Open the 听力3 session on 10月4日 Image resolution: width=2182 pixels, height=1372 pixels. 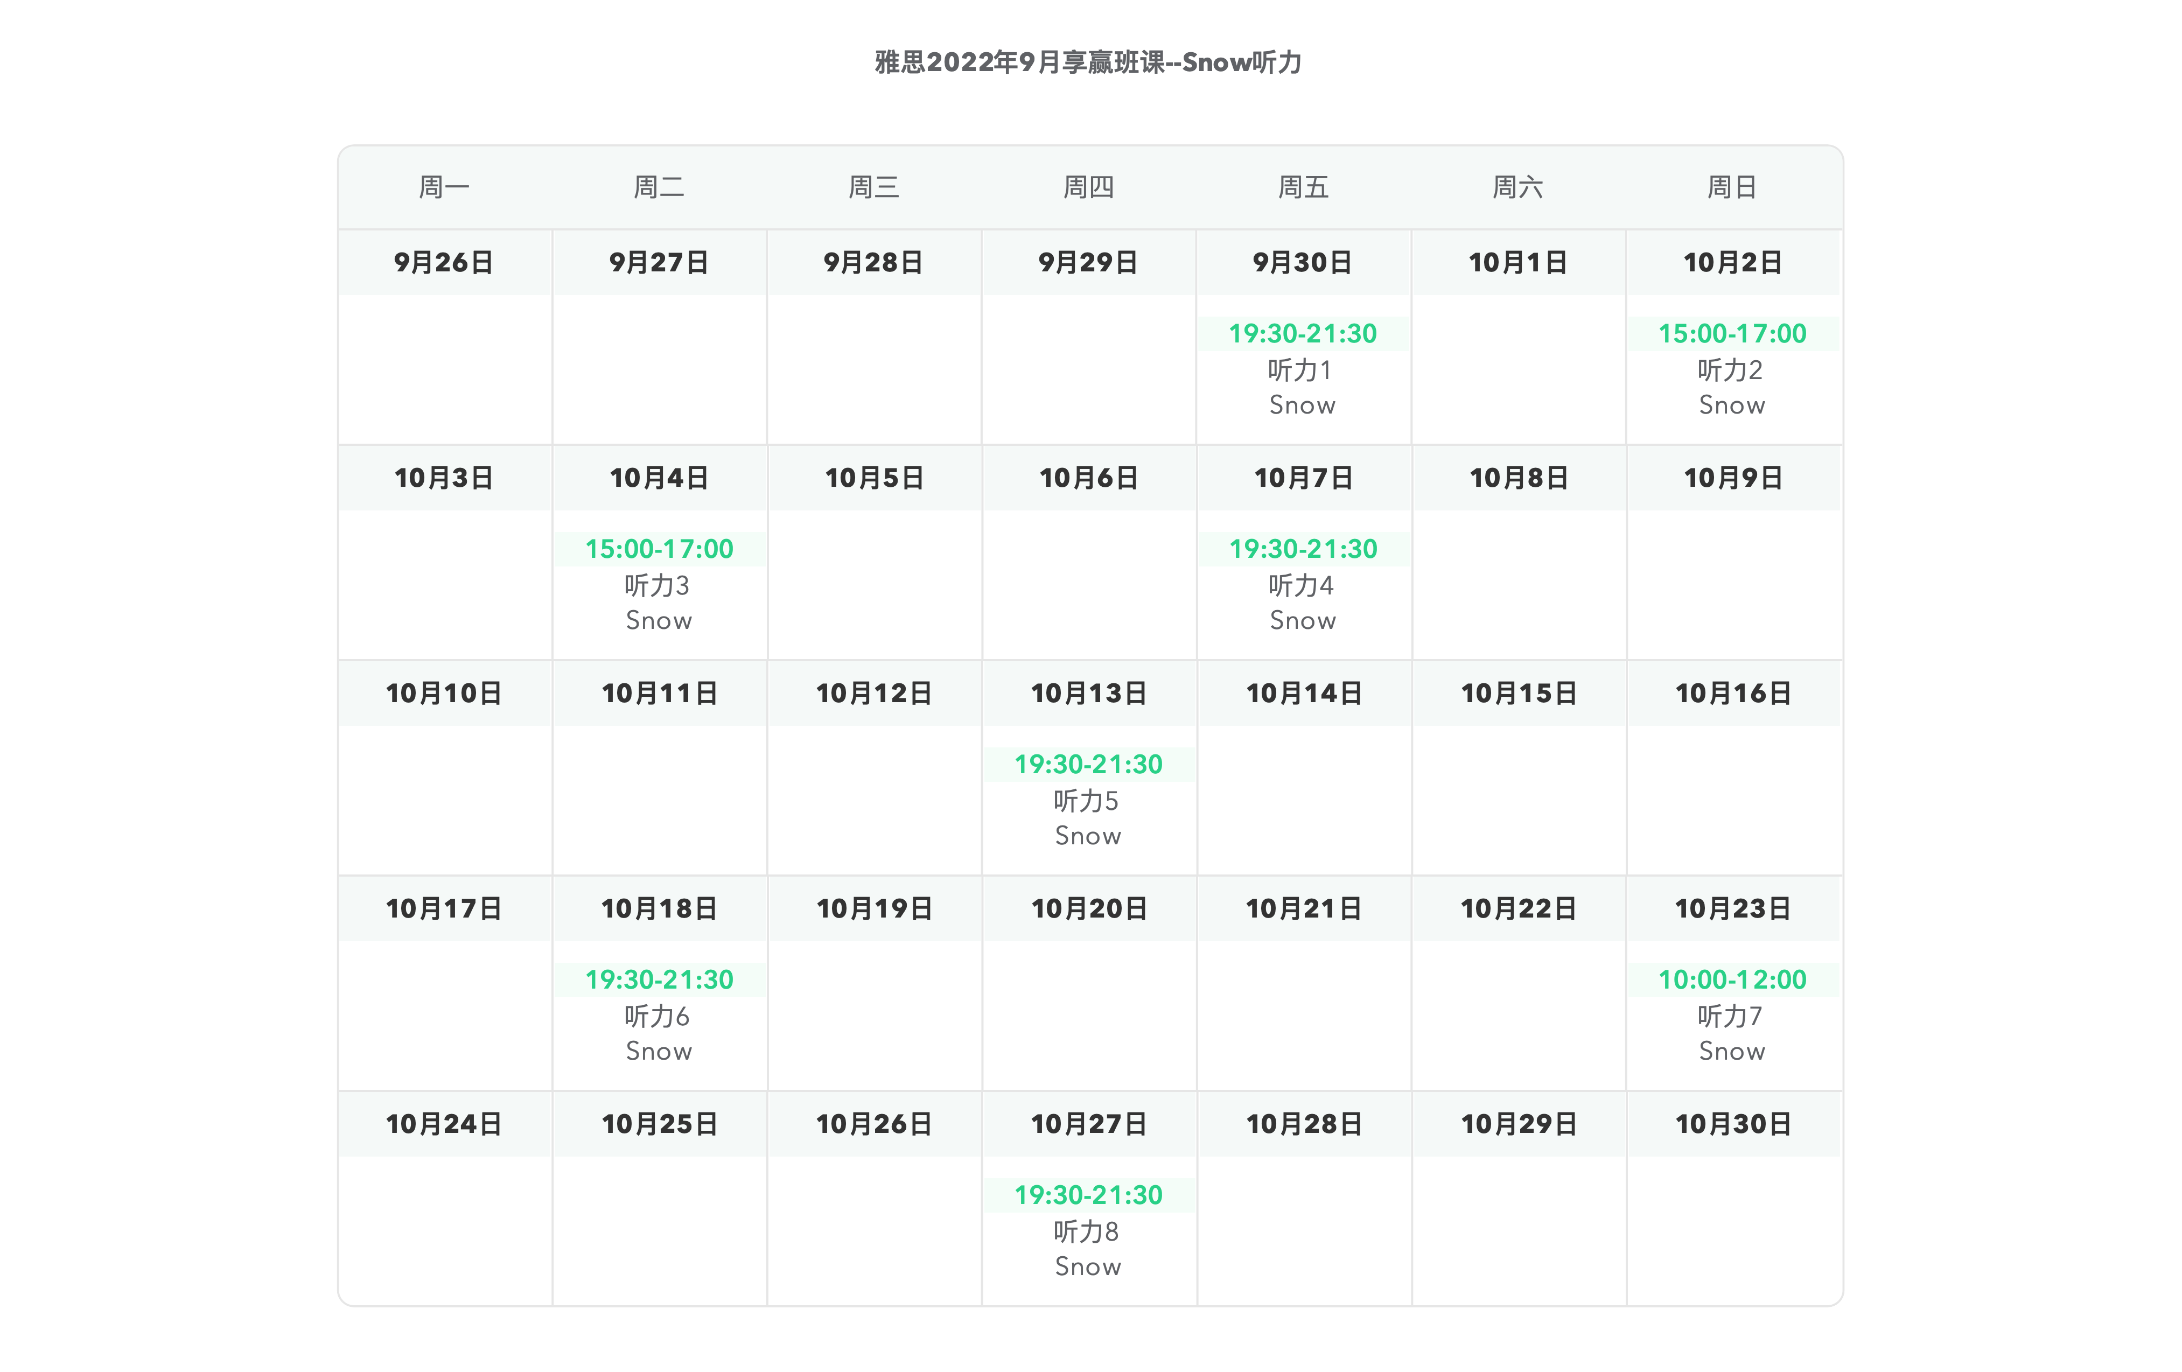click(658, 585)
